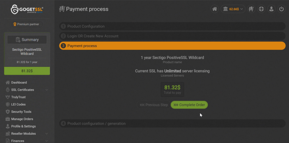Open step 4 Product configuration / generation

coord(172,124)
